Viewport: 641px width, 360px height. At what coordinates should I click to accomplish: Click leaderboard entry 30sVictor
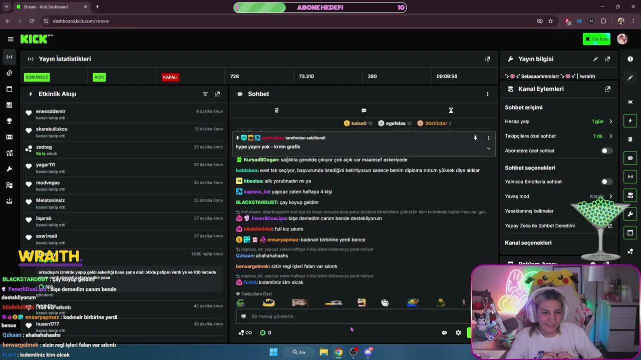point(434,123)
